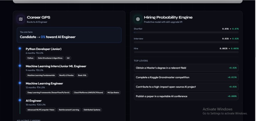Click the Shortlist label

(138, 29)
